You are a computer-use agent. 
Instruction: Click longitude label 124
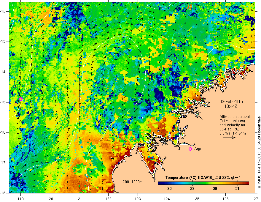click(167, 199)
